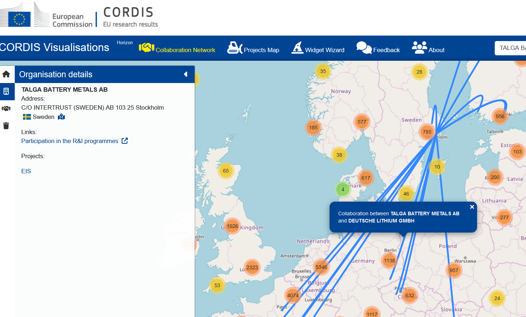Select the organisation building sidebar icon
The height and width of the screenshot is (317, 526).
pyautogui.click(x=6, y=91)
